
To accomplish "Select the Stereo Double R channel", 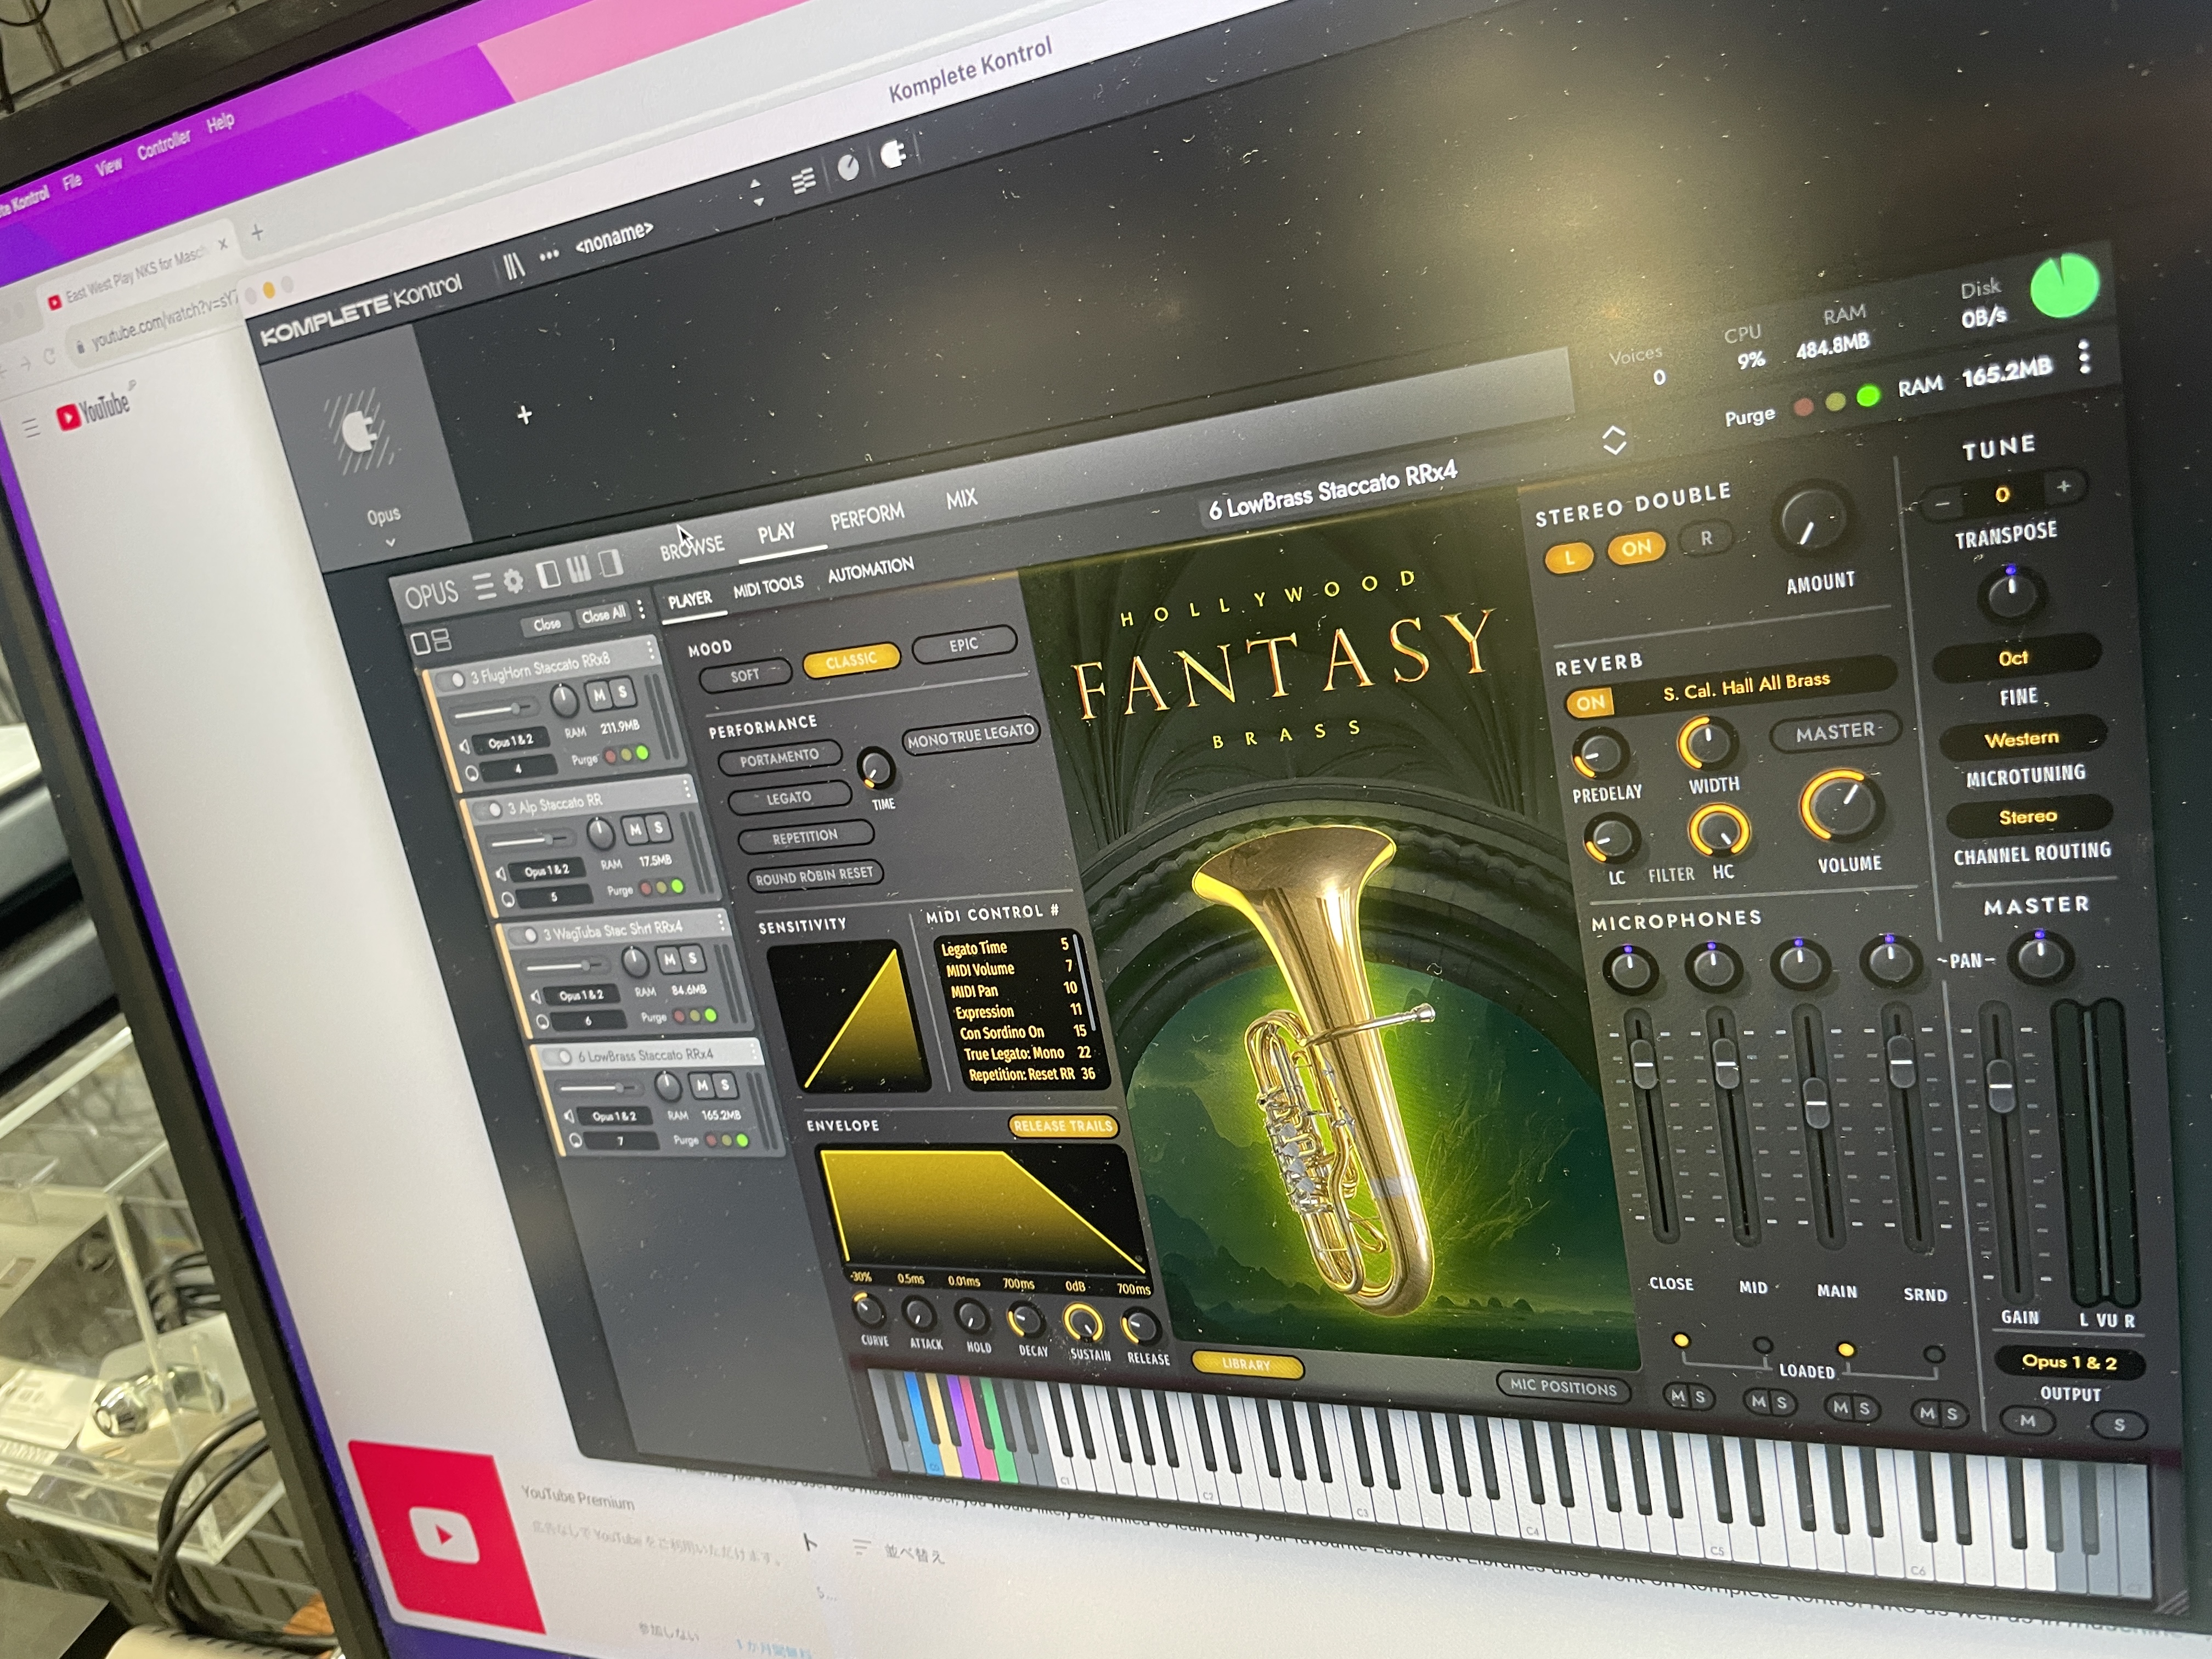I will (1706, 538).
